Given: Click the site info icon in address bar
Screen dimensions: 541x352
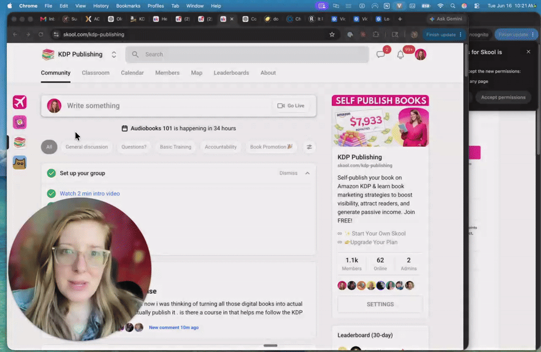Looking at the screenshot, I should coord(56,34).
